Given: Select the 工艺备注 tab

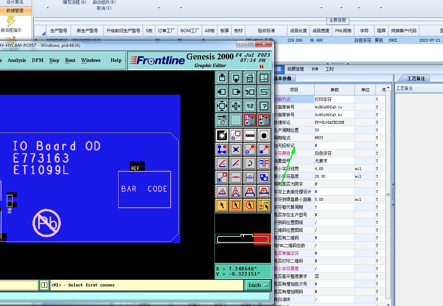Looking at the screenshot, I should 416,78.
